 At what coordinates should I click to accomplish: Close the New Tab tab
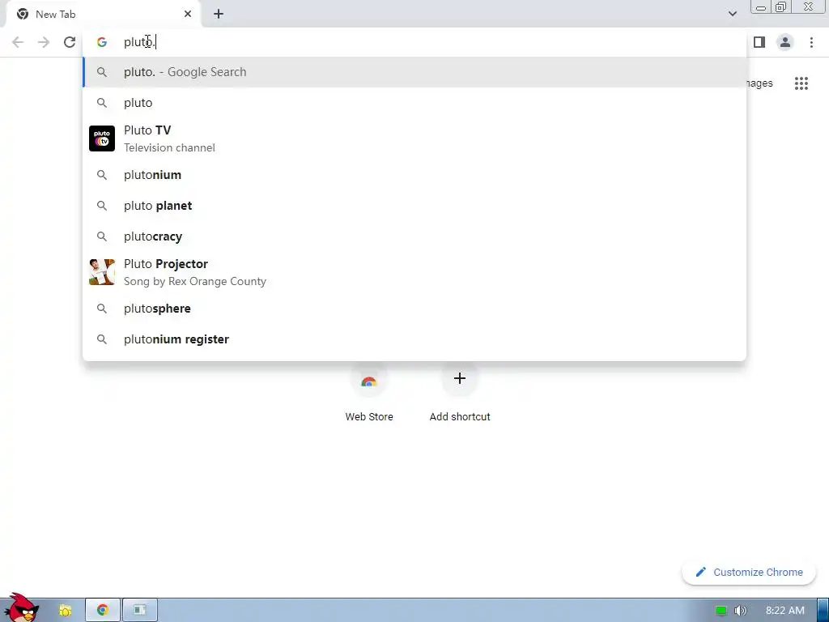click(188, 15)
